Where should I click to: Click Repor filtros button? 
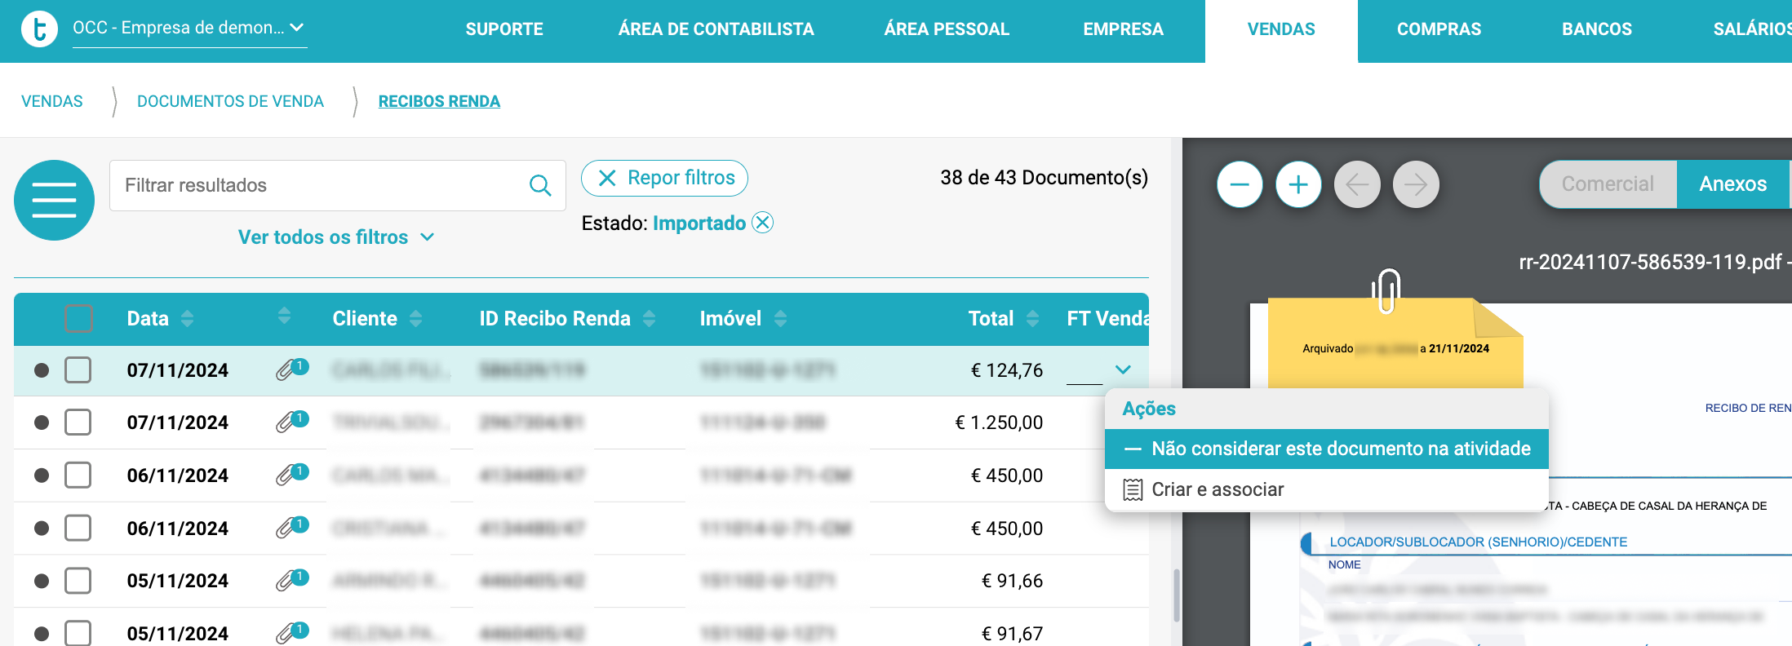pyautogui.click(x=664, y=178)
